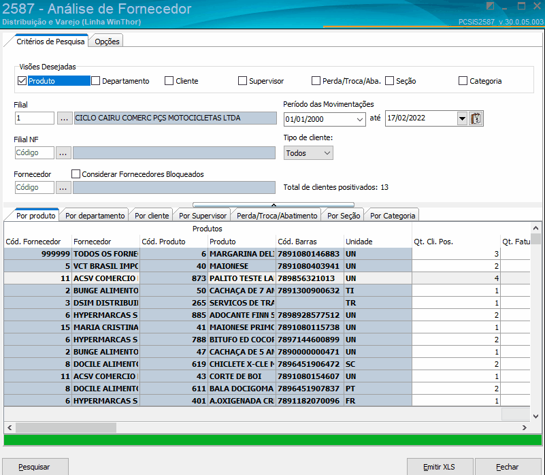
Task: Click the Fornecedor Código input field
Action: click(35, 188)
